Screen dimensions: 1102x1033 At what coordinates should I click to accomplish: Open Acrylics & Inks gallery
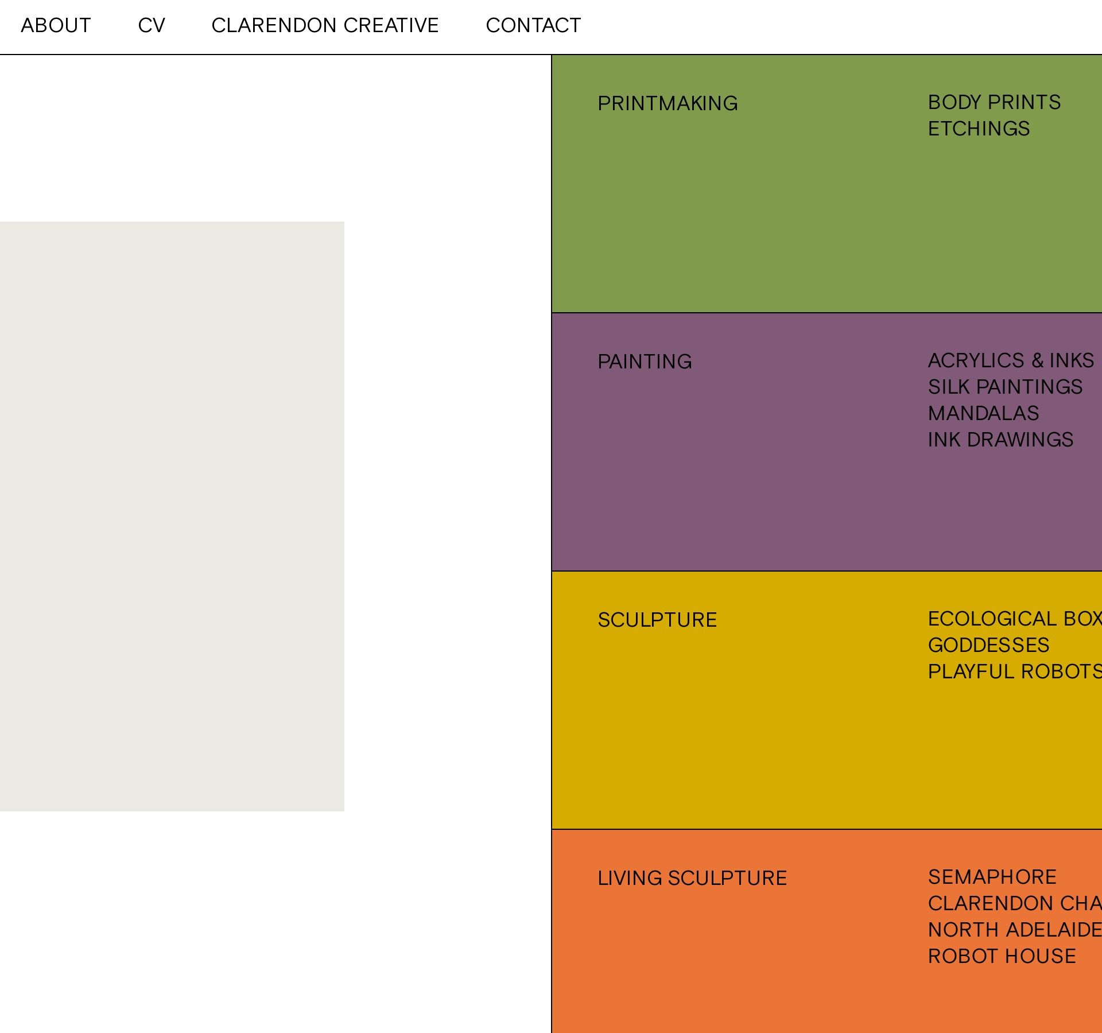(1011, 360)
